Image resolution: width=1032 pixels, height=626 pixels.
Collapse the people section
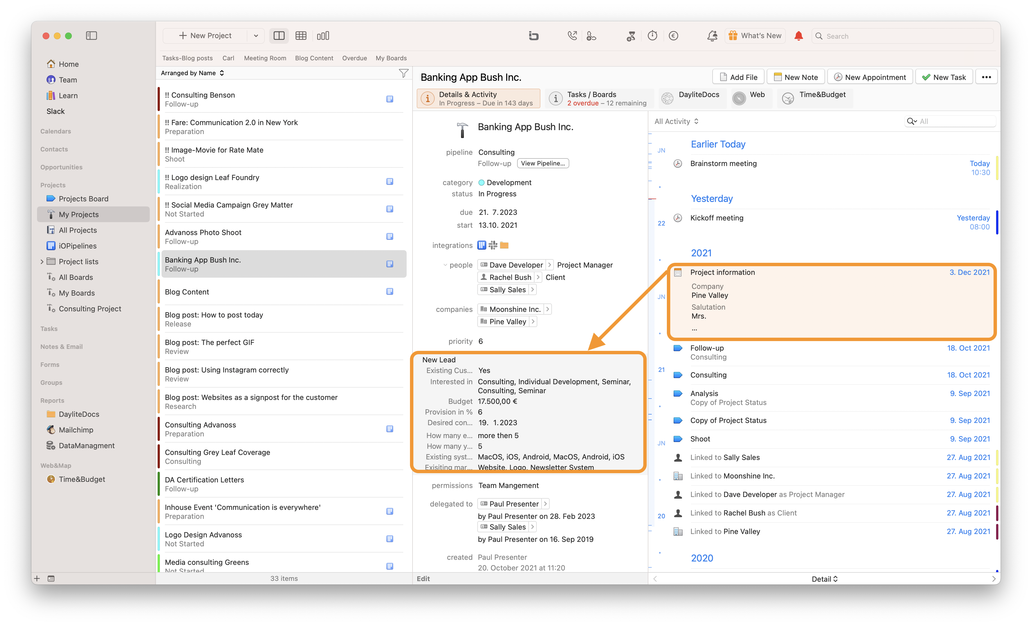tap(445, 265)
